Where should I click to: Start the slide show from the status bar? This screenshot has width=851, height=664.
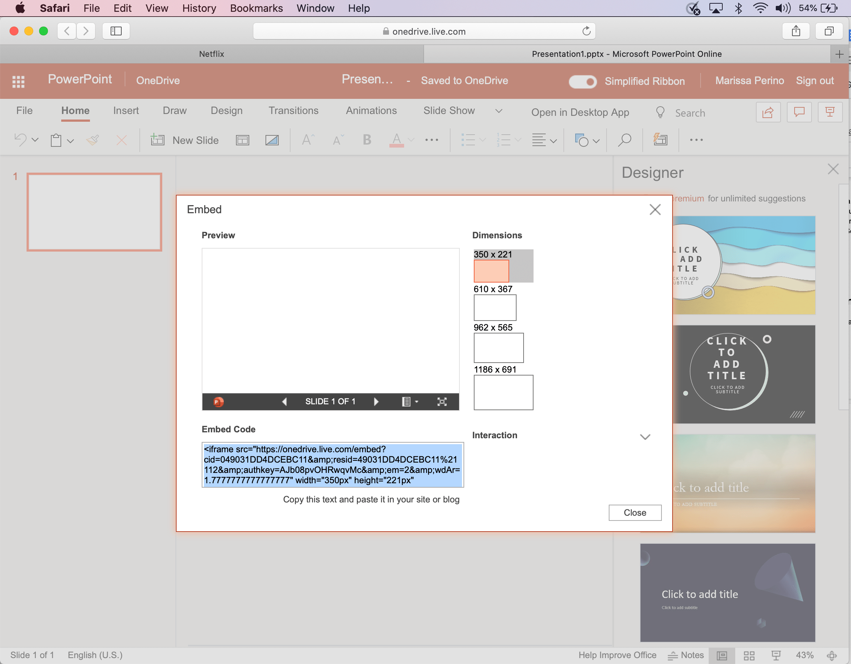coord(776,655)
